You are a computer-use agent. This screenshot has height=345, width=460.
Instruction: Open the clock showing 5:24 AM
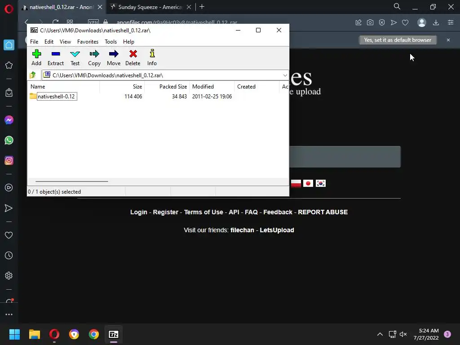point(426,334)
